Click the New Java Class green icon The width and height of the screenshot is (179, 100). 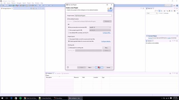tap(23, 6)
